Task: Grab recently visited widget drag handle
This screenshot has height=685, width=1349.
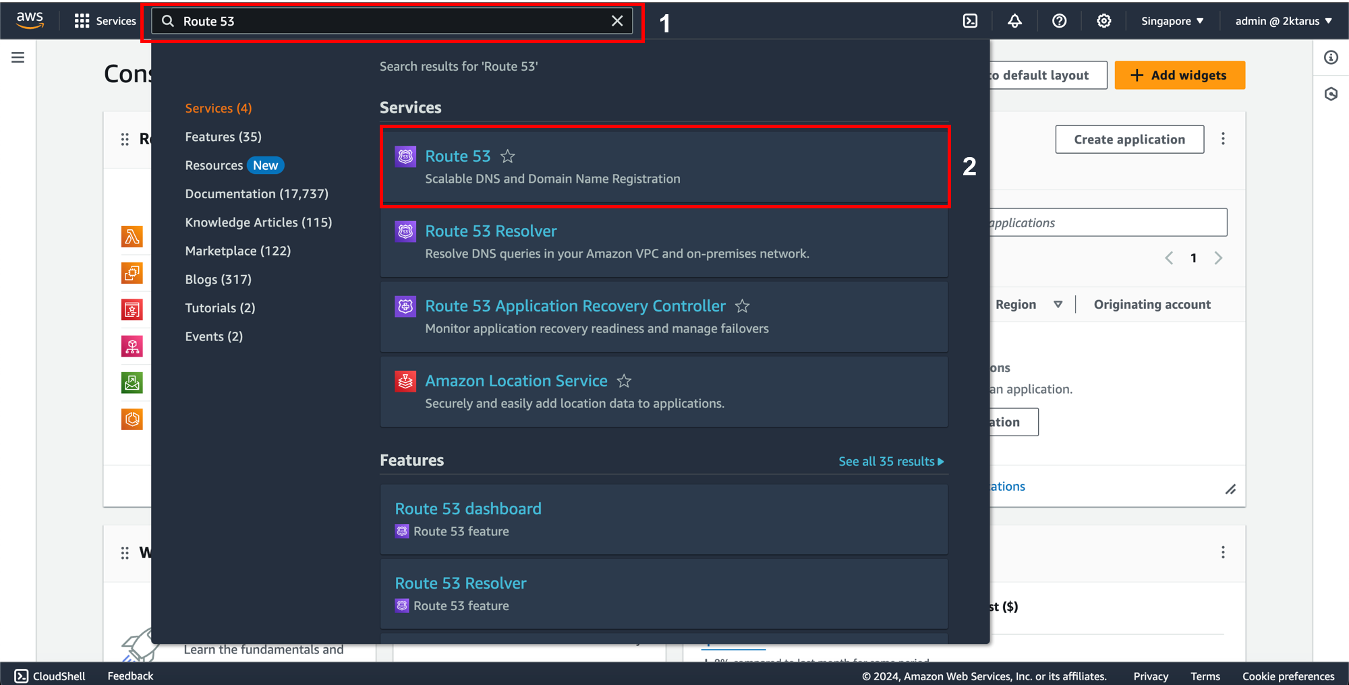Action: pos(125,139)
